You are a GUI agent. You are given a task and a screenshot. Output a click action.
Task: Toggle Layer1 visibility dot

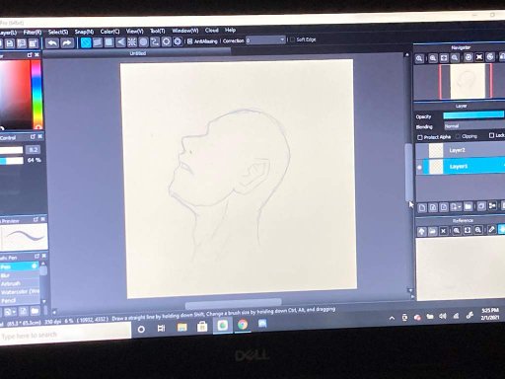pos(419,167)
